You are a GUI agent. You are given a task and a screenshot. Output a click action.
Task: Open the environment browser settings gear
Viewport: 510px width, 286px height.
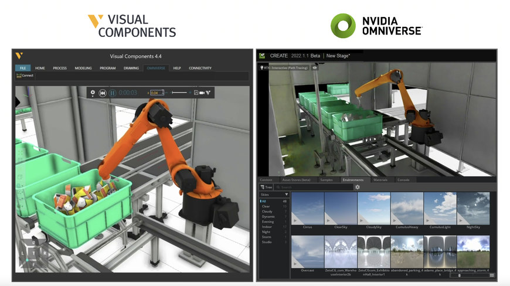(358, 187)
